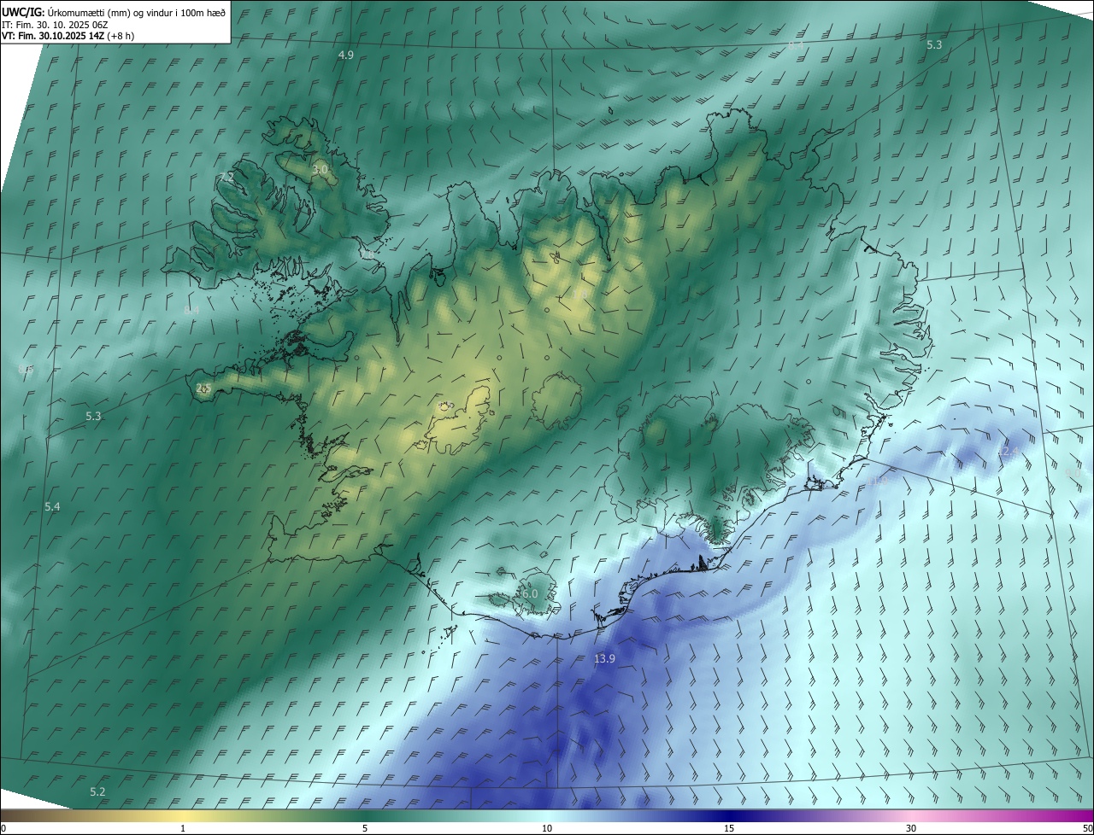The image size is (1094, 835).
Task: Click the 6.0 value on the south coast glacier
Action: tap(529, 593)
